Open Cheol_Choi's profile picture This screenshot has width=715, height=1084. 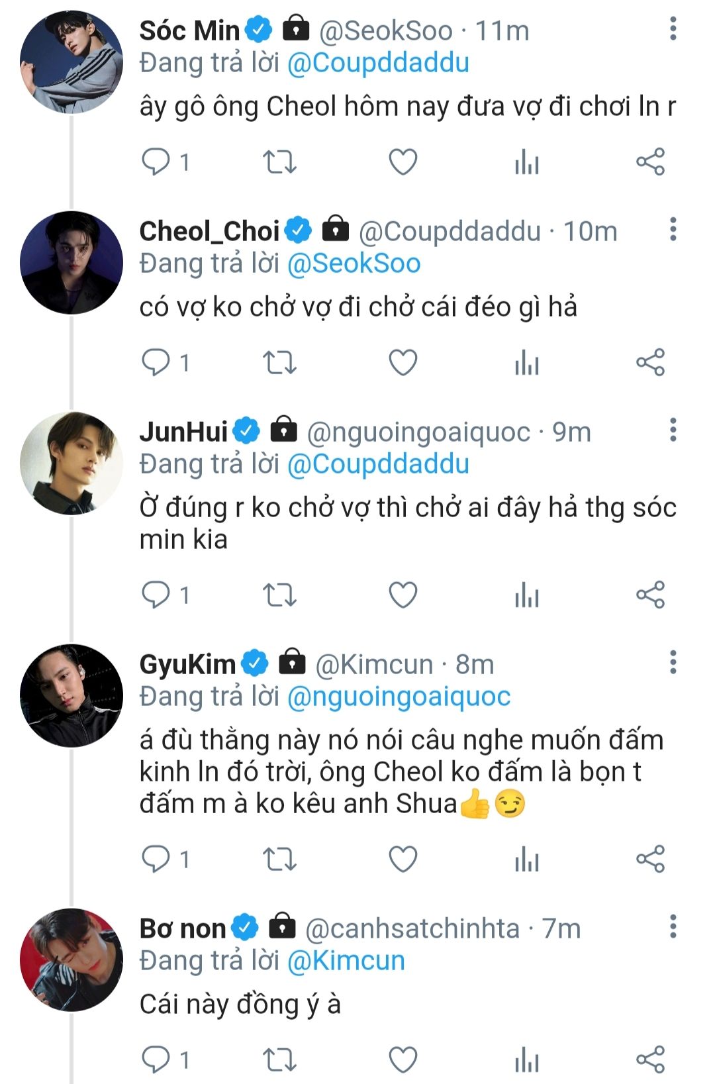(71, 262)
